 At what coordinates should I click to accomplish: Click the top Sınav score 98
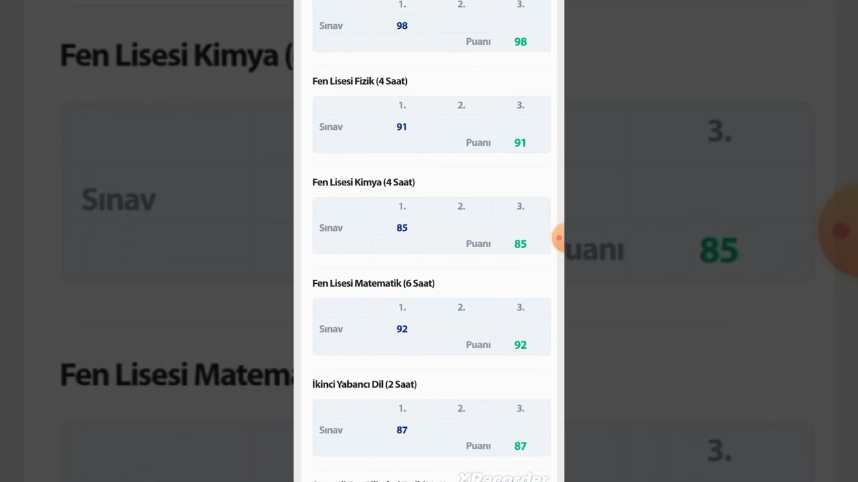402,25
